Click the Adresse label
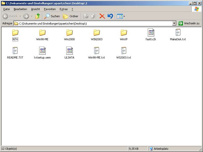The width and height of the screenshot is (203, 152). [7, 23]
